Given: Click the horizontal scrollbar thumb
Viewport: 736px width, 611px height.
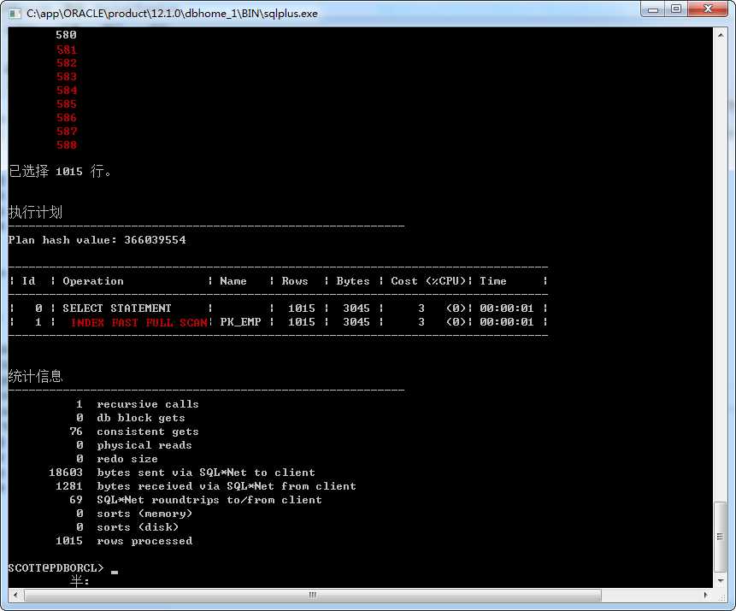Looking at the screenshot, I should pyautogui.click(x=313, y=595).
